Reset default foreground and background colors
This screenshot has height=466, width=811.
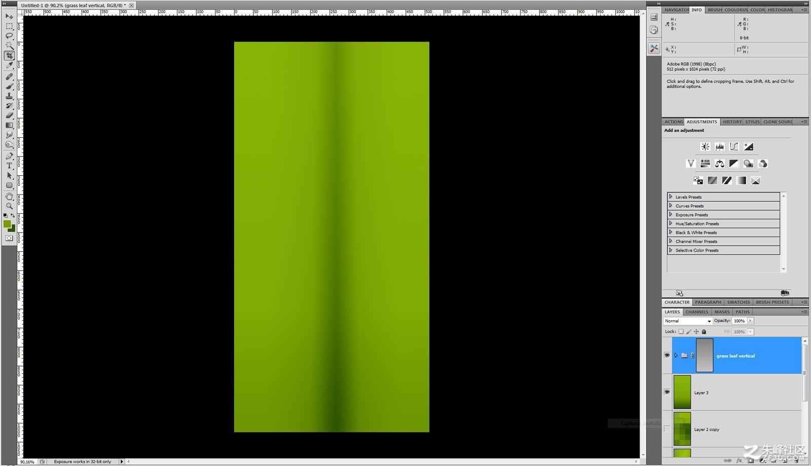(x=5, y=216)
